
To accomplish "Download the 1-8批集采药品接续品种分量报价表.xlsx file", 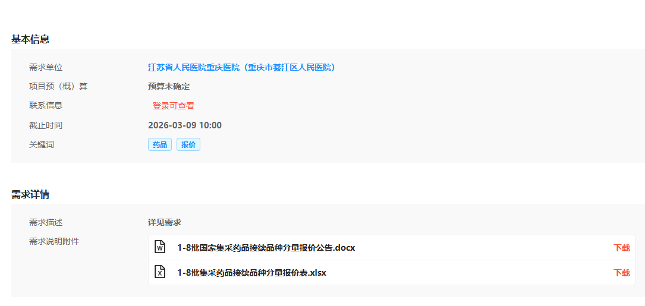I will 621,273.
